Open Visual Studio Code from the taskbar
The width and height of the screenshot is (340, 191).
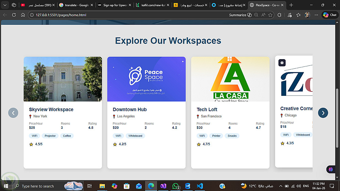coord(200,186)
